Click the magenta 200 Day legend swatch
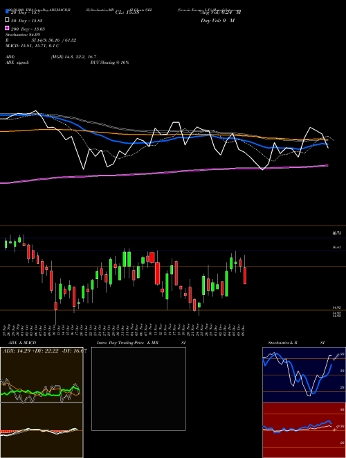346x458 pixels. 8,28
